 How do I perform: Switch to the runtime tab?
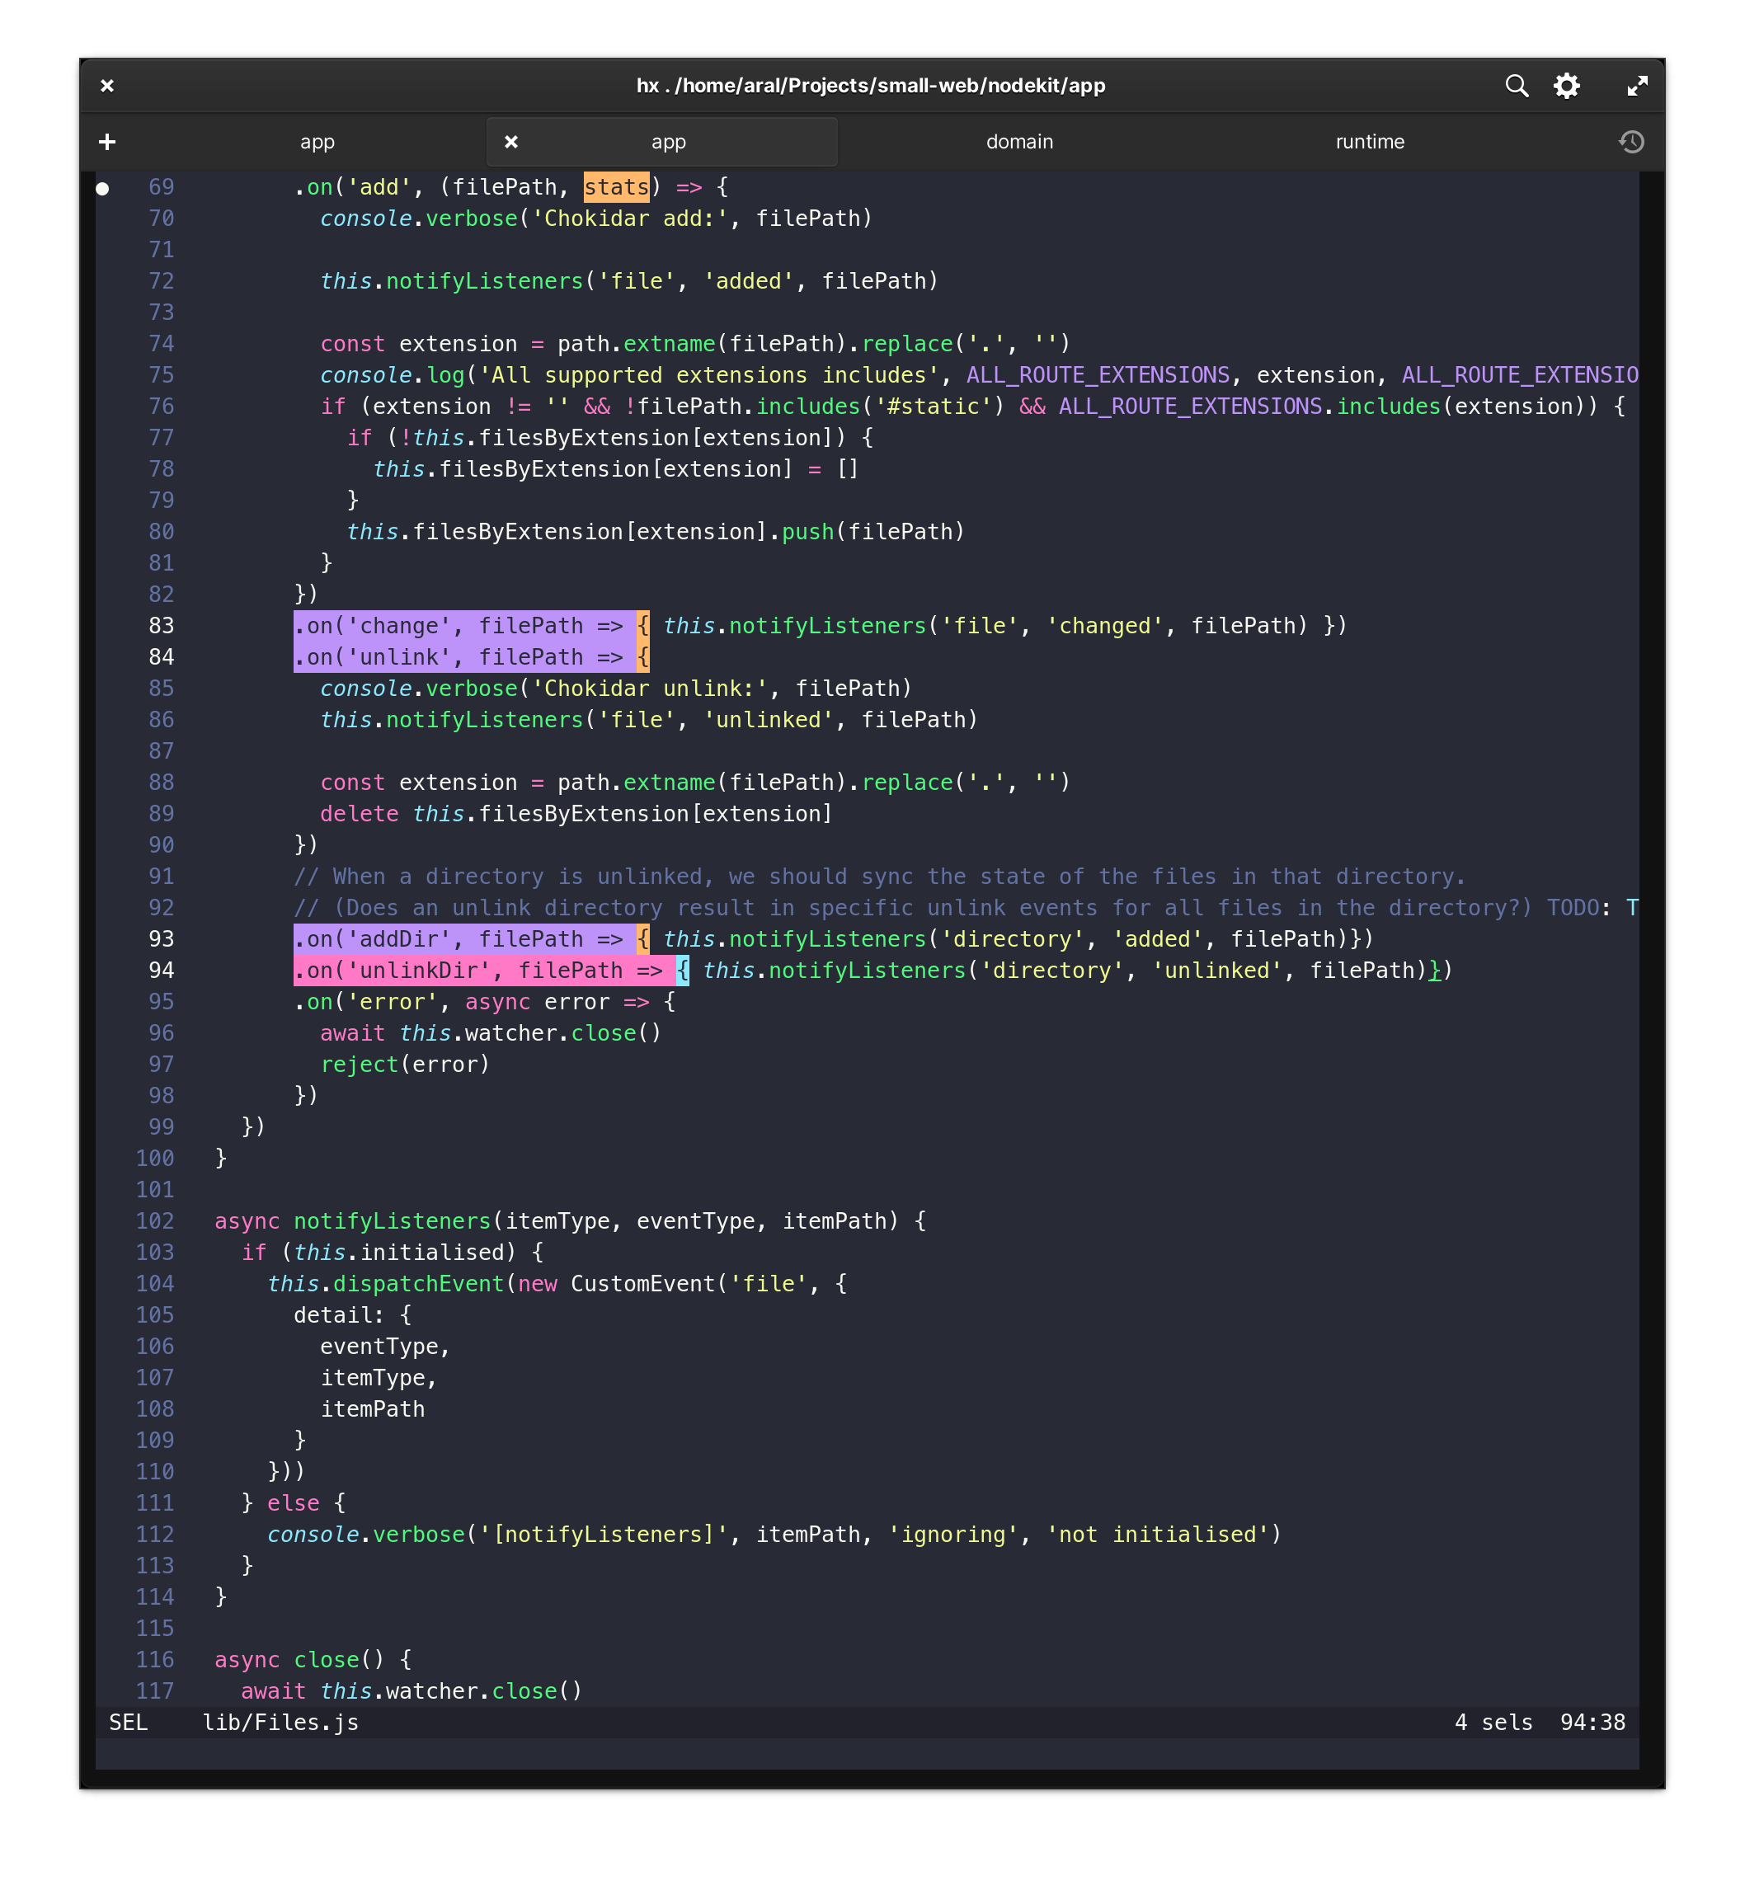click(x=1369, y=142)
